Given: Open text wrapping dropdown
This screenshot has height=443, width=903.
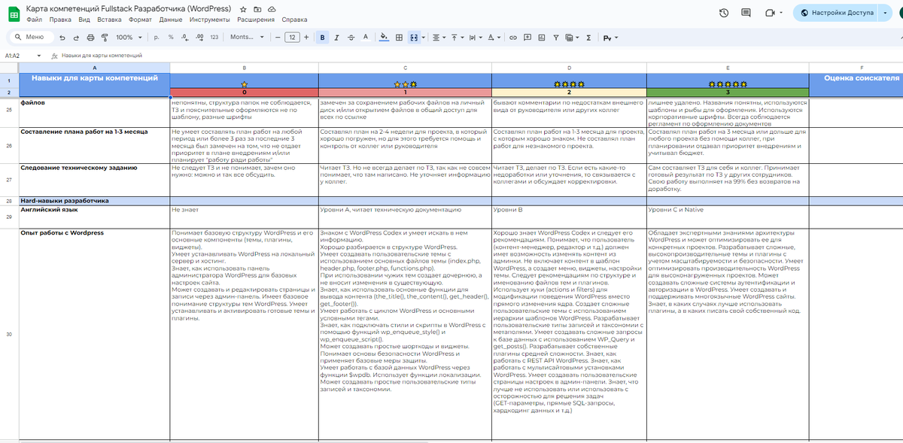Looking at the screenshot, I should (474, 37).
